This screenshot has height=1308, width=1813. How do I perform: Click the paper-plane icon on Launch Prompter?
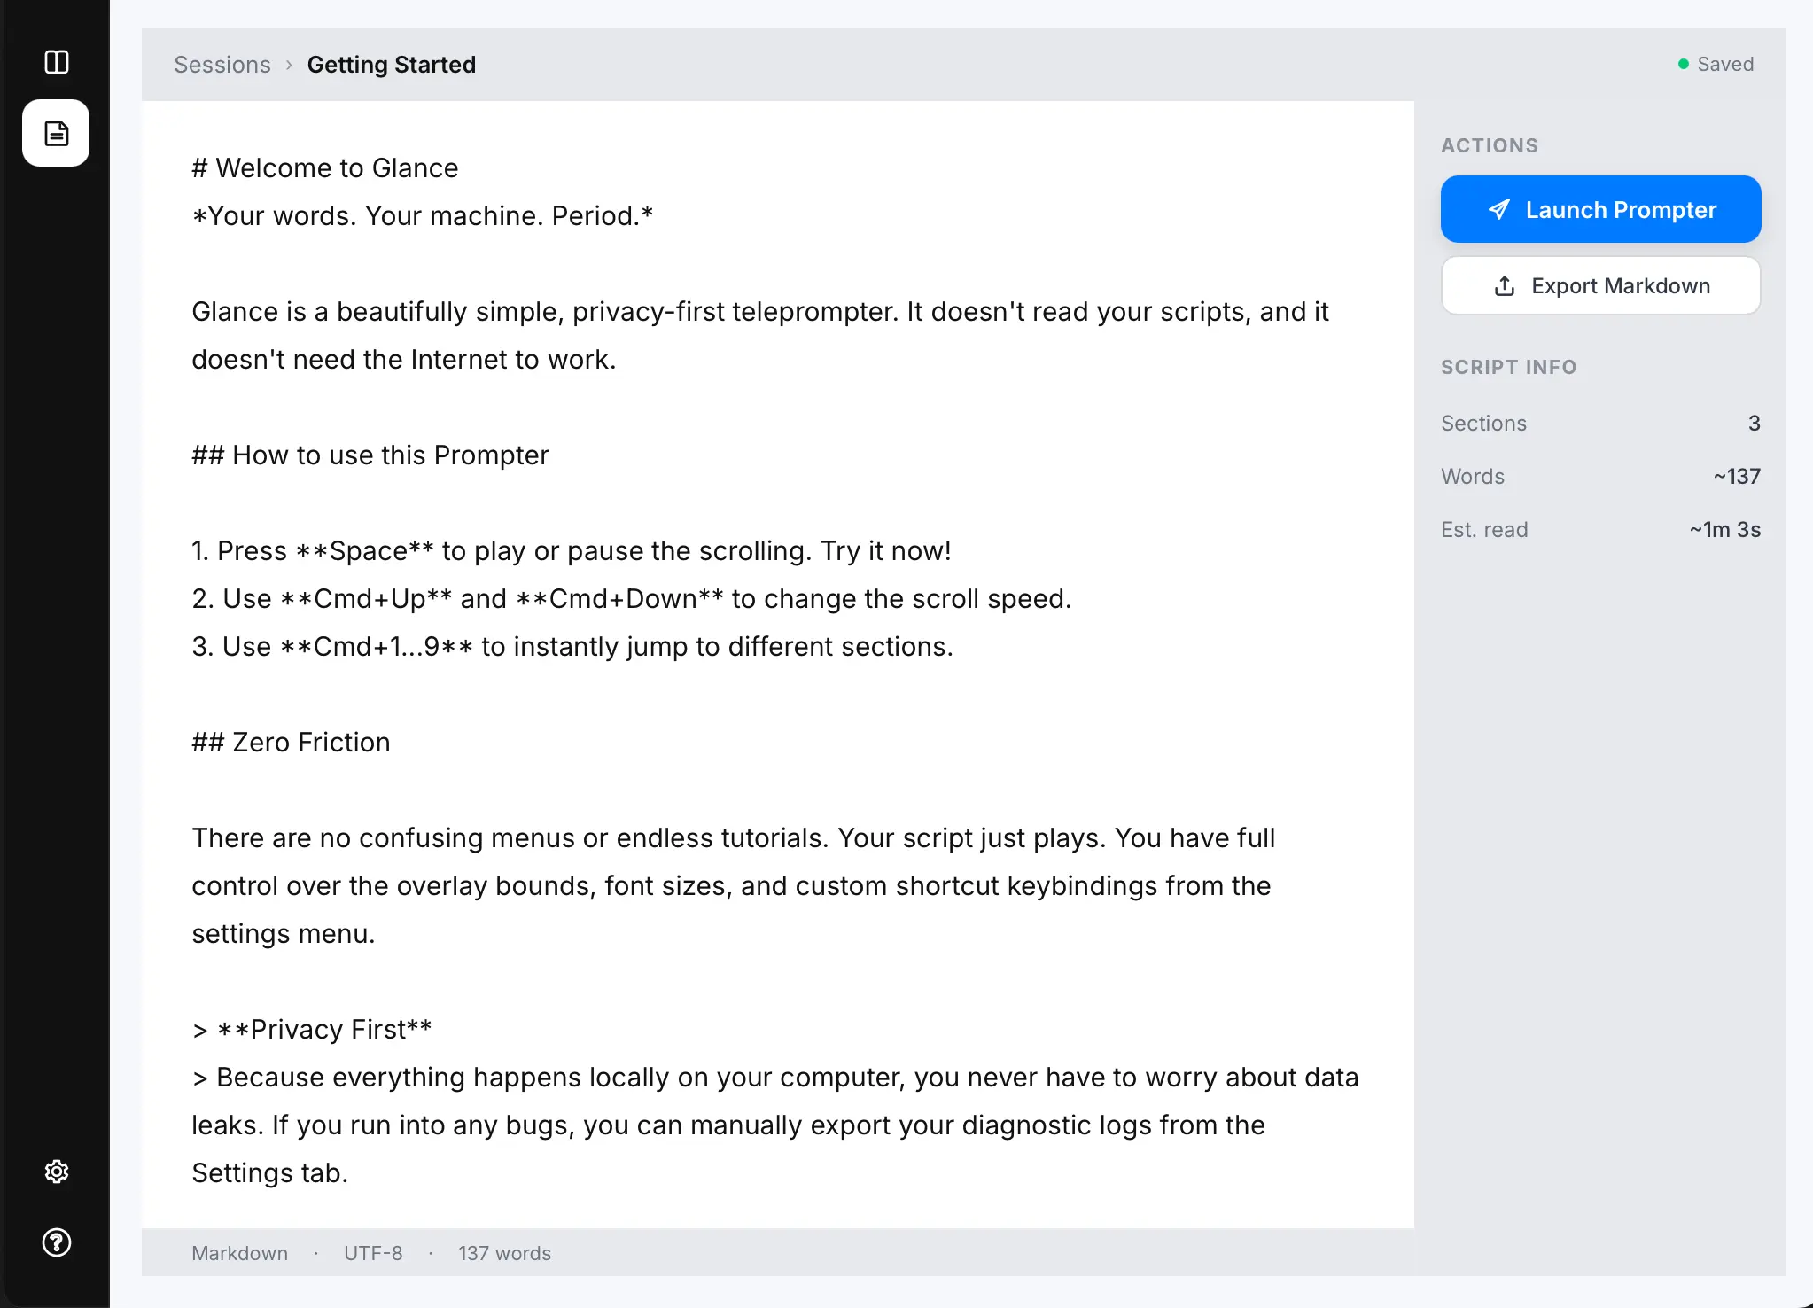point(1498,209)
